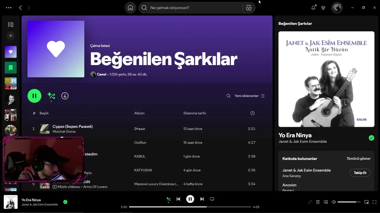380x213 pixels.
Task: Open the Antik Bir Hüzün album cover
Action: click(326, 79)
